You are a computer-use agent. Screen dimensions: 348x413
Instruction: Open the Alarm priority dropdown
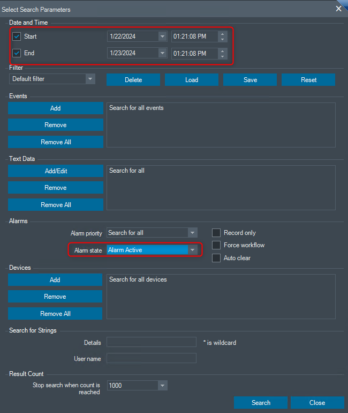pyautogui.click(x=192, y=233)
